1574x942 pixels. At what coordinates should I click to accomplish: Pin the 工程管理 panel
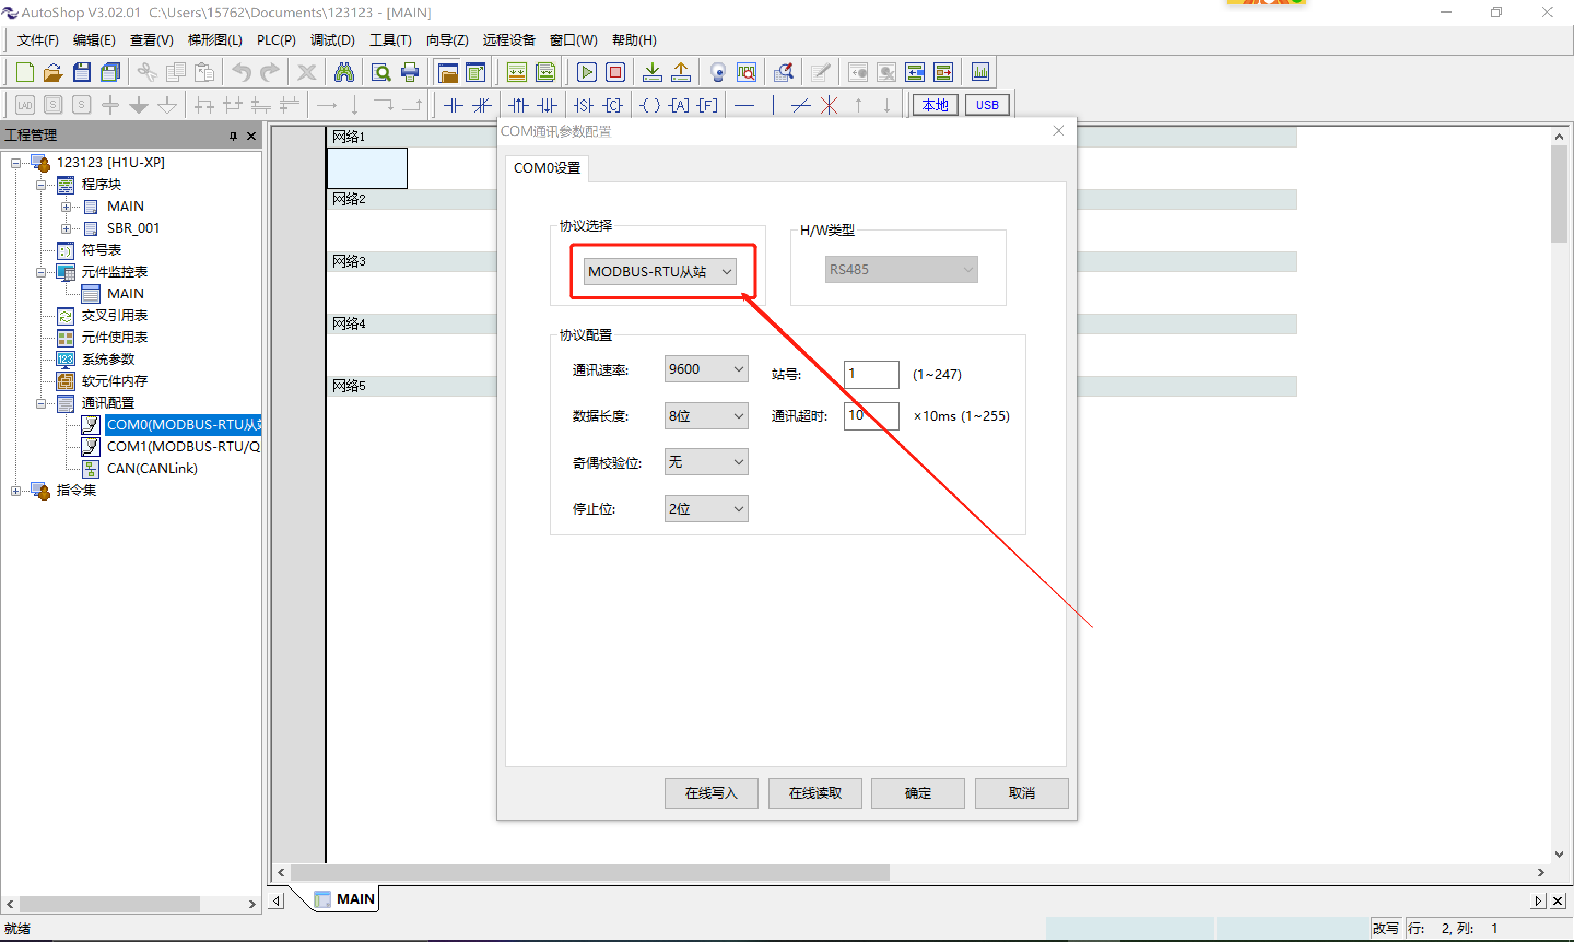(x=233, y=136)
